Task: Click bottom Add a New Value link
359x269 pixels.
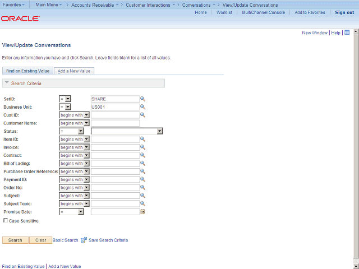Action: pyautogui.click(x=65, y=266)
